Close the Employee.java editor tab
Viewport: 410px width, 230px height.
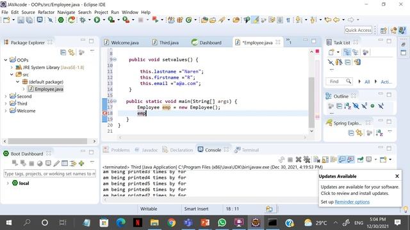(x=278, y=42)
